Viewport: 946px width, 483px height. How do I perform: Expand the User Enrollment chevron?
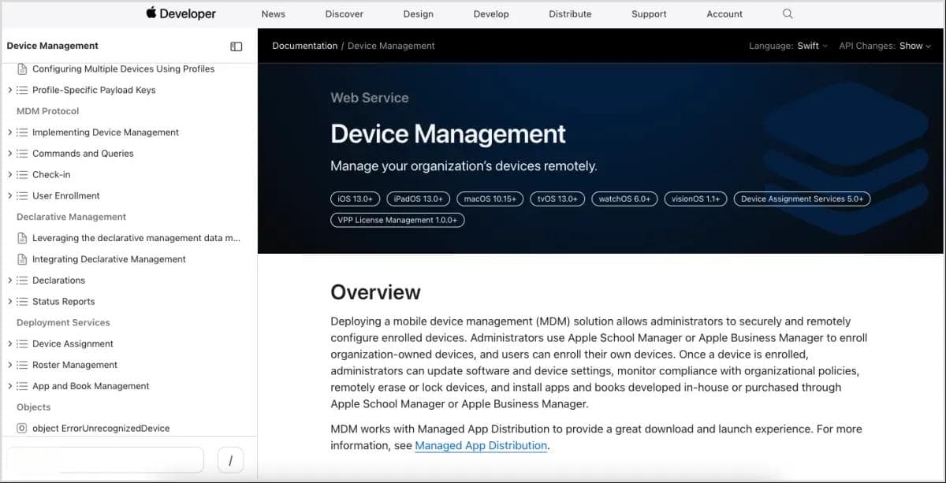coord(9,195)
